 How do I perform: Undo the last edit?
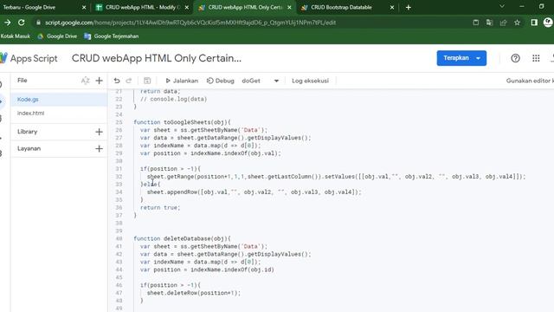pyautogui.click(x=117, y=81)
